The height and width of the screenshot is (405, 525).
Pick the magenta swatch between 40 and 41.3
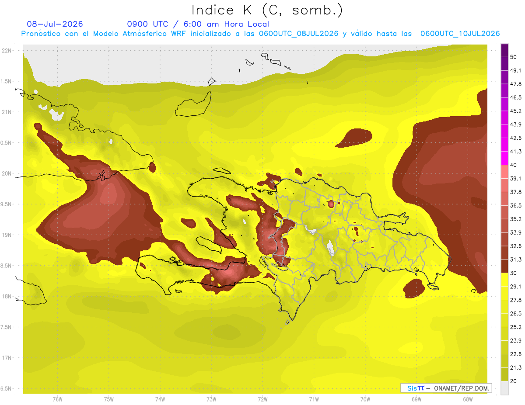click(504, 158)
